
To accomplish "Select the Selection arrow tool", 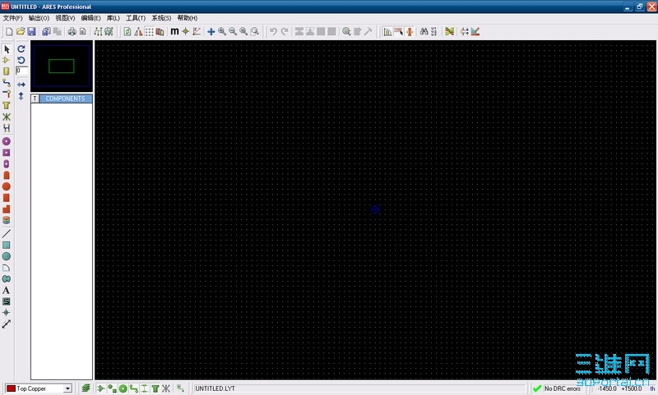I will click(7, 49).
